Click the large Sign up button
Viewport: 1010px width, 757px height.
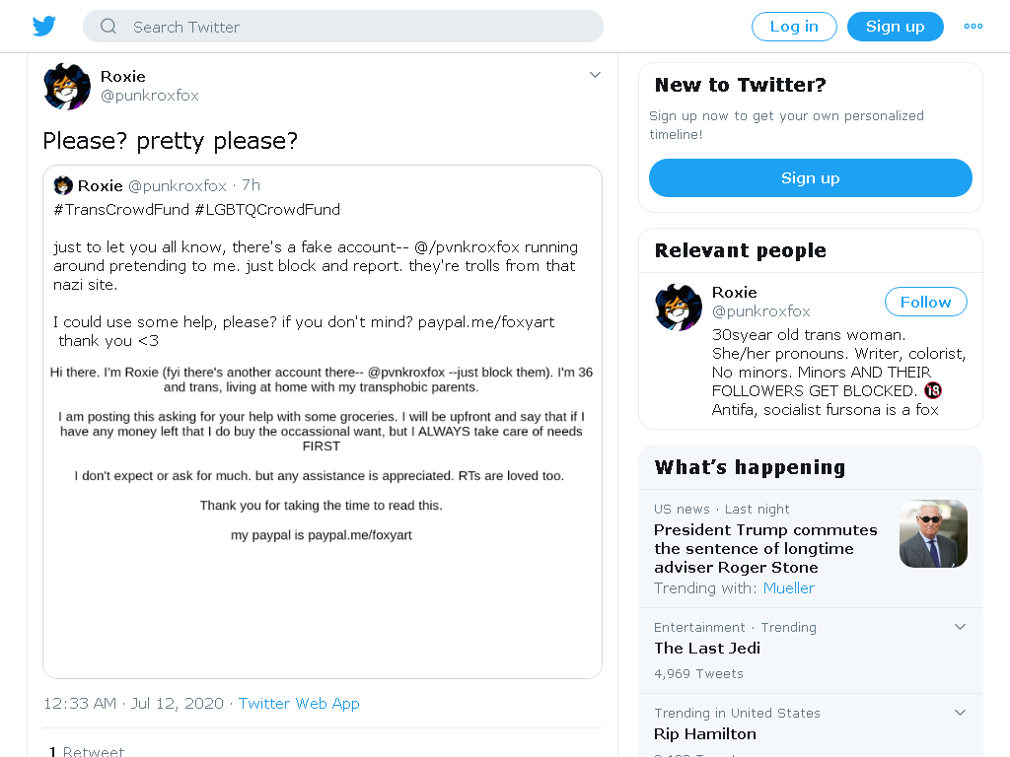(811, 177)
